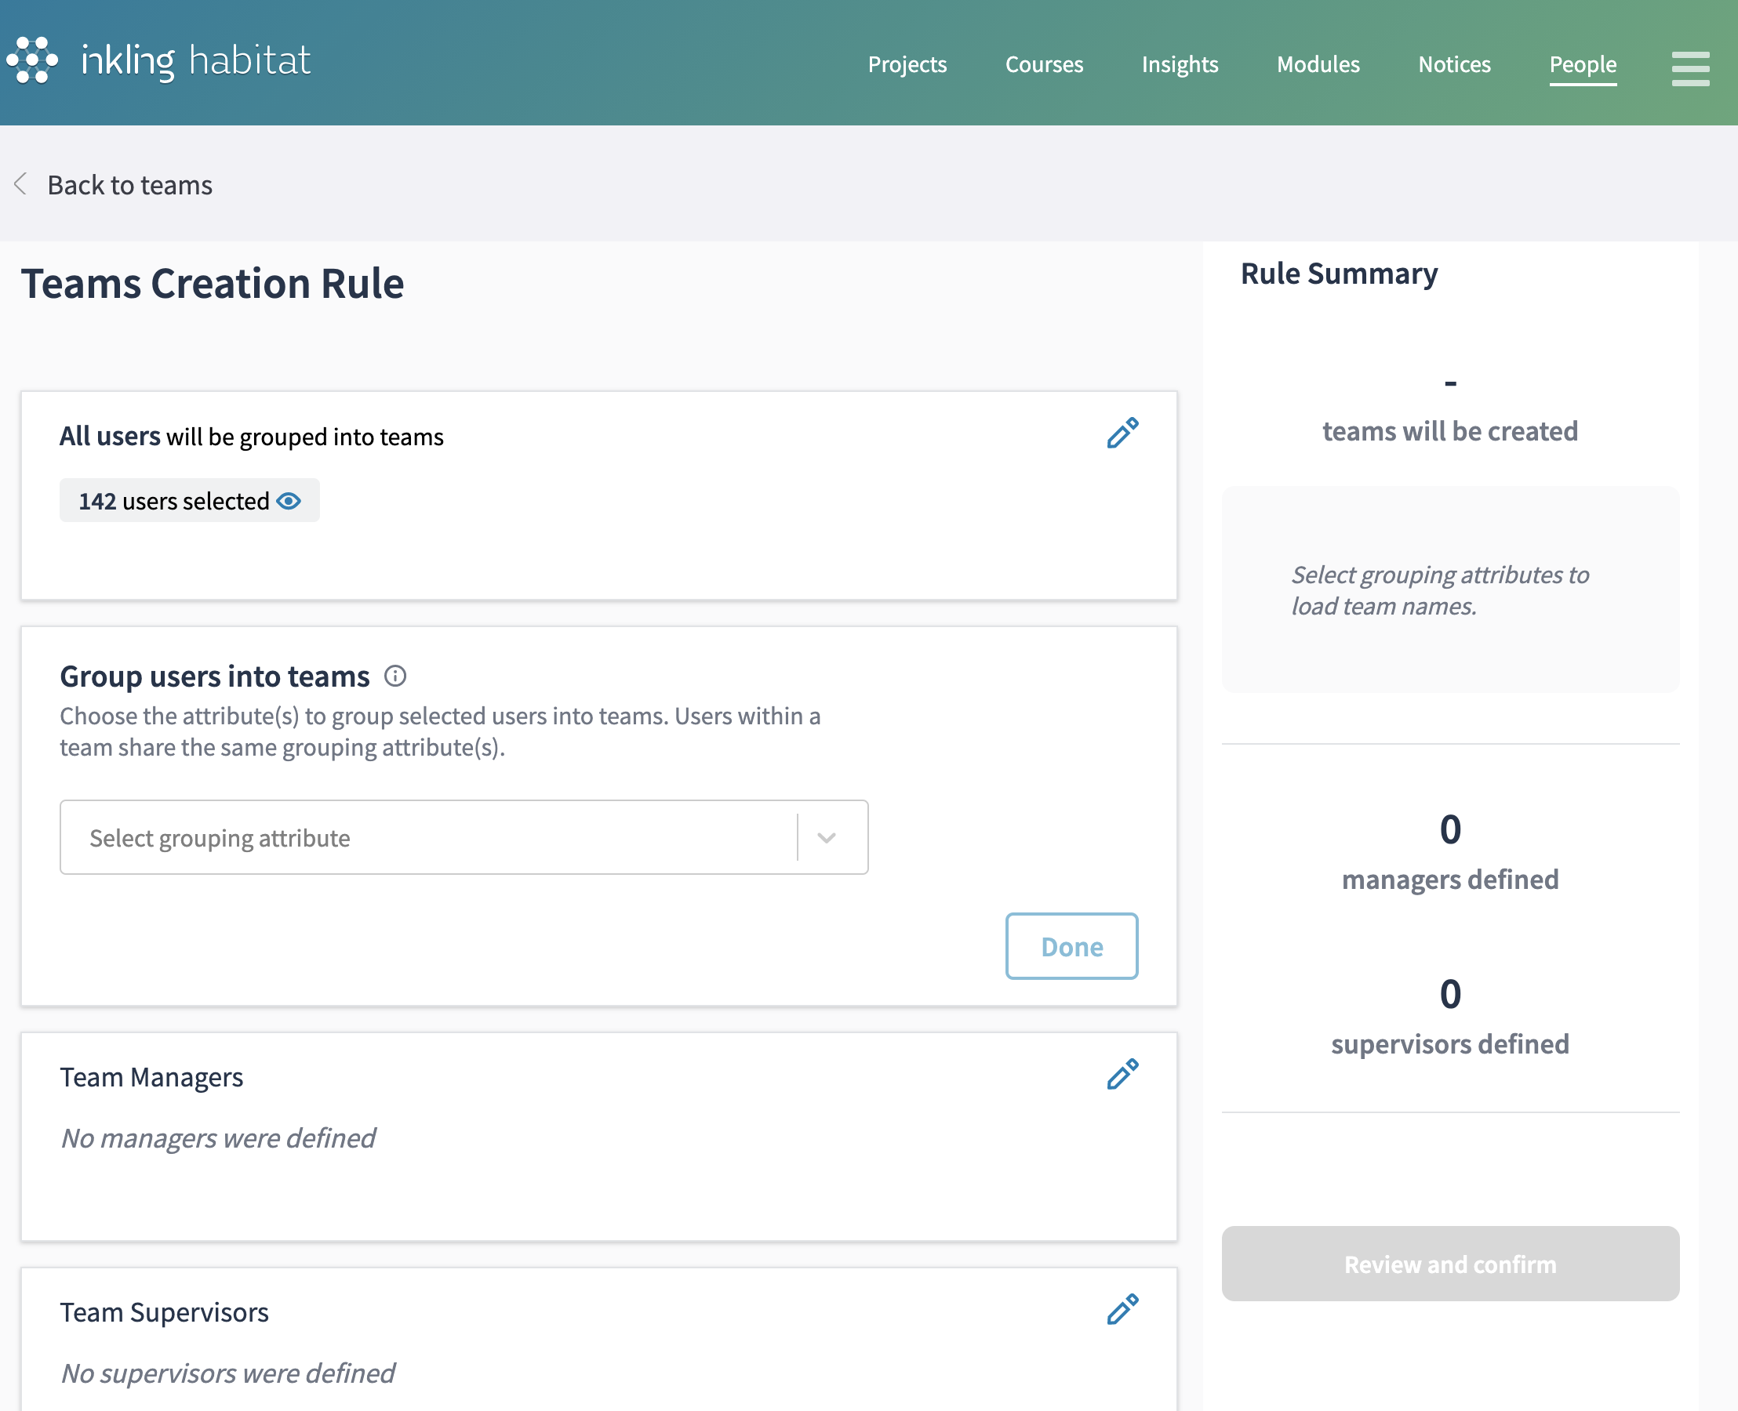Click the Team Managers pencil icon
Image resolution: width=1738 pixels, height=1411 pixels.
1122,1075
